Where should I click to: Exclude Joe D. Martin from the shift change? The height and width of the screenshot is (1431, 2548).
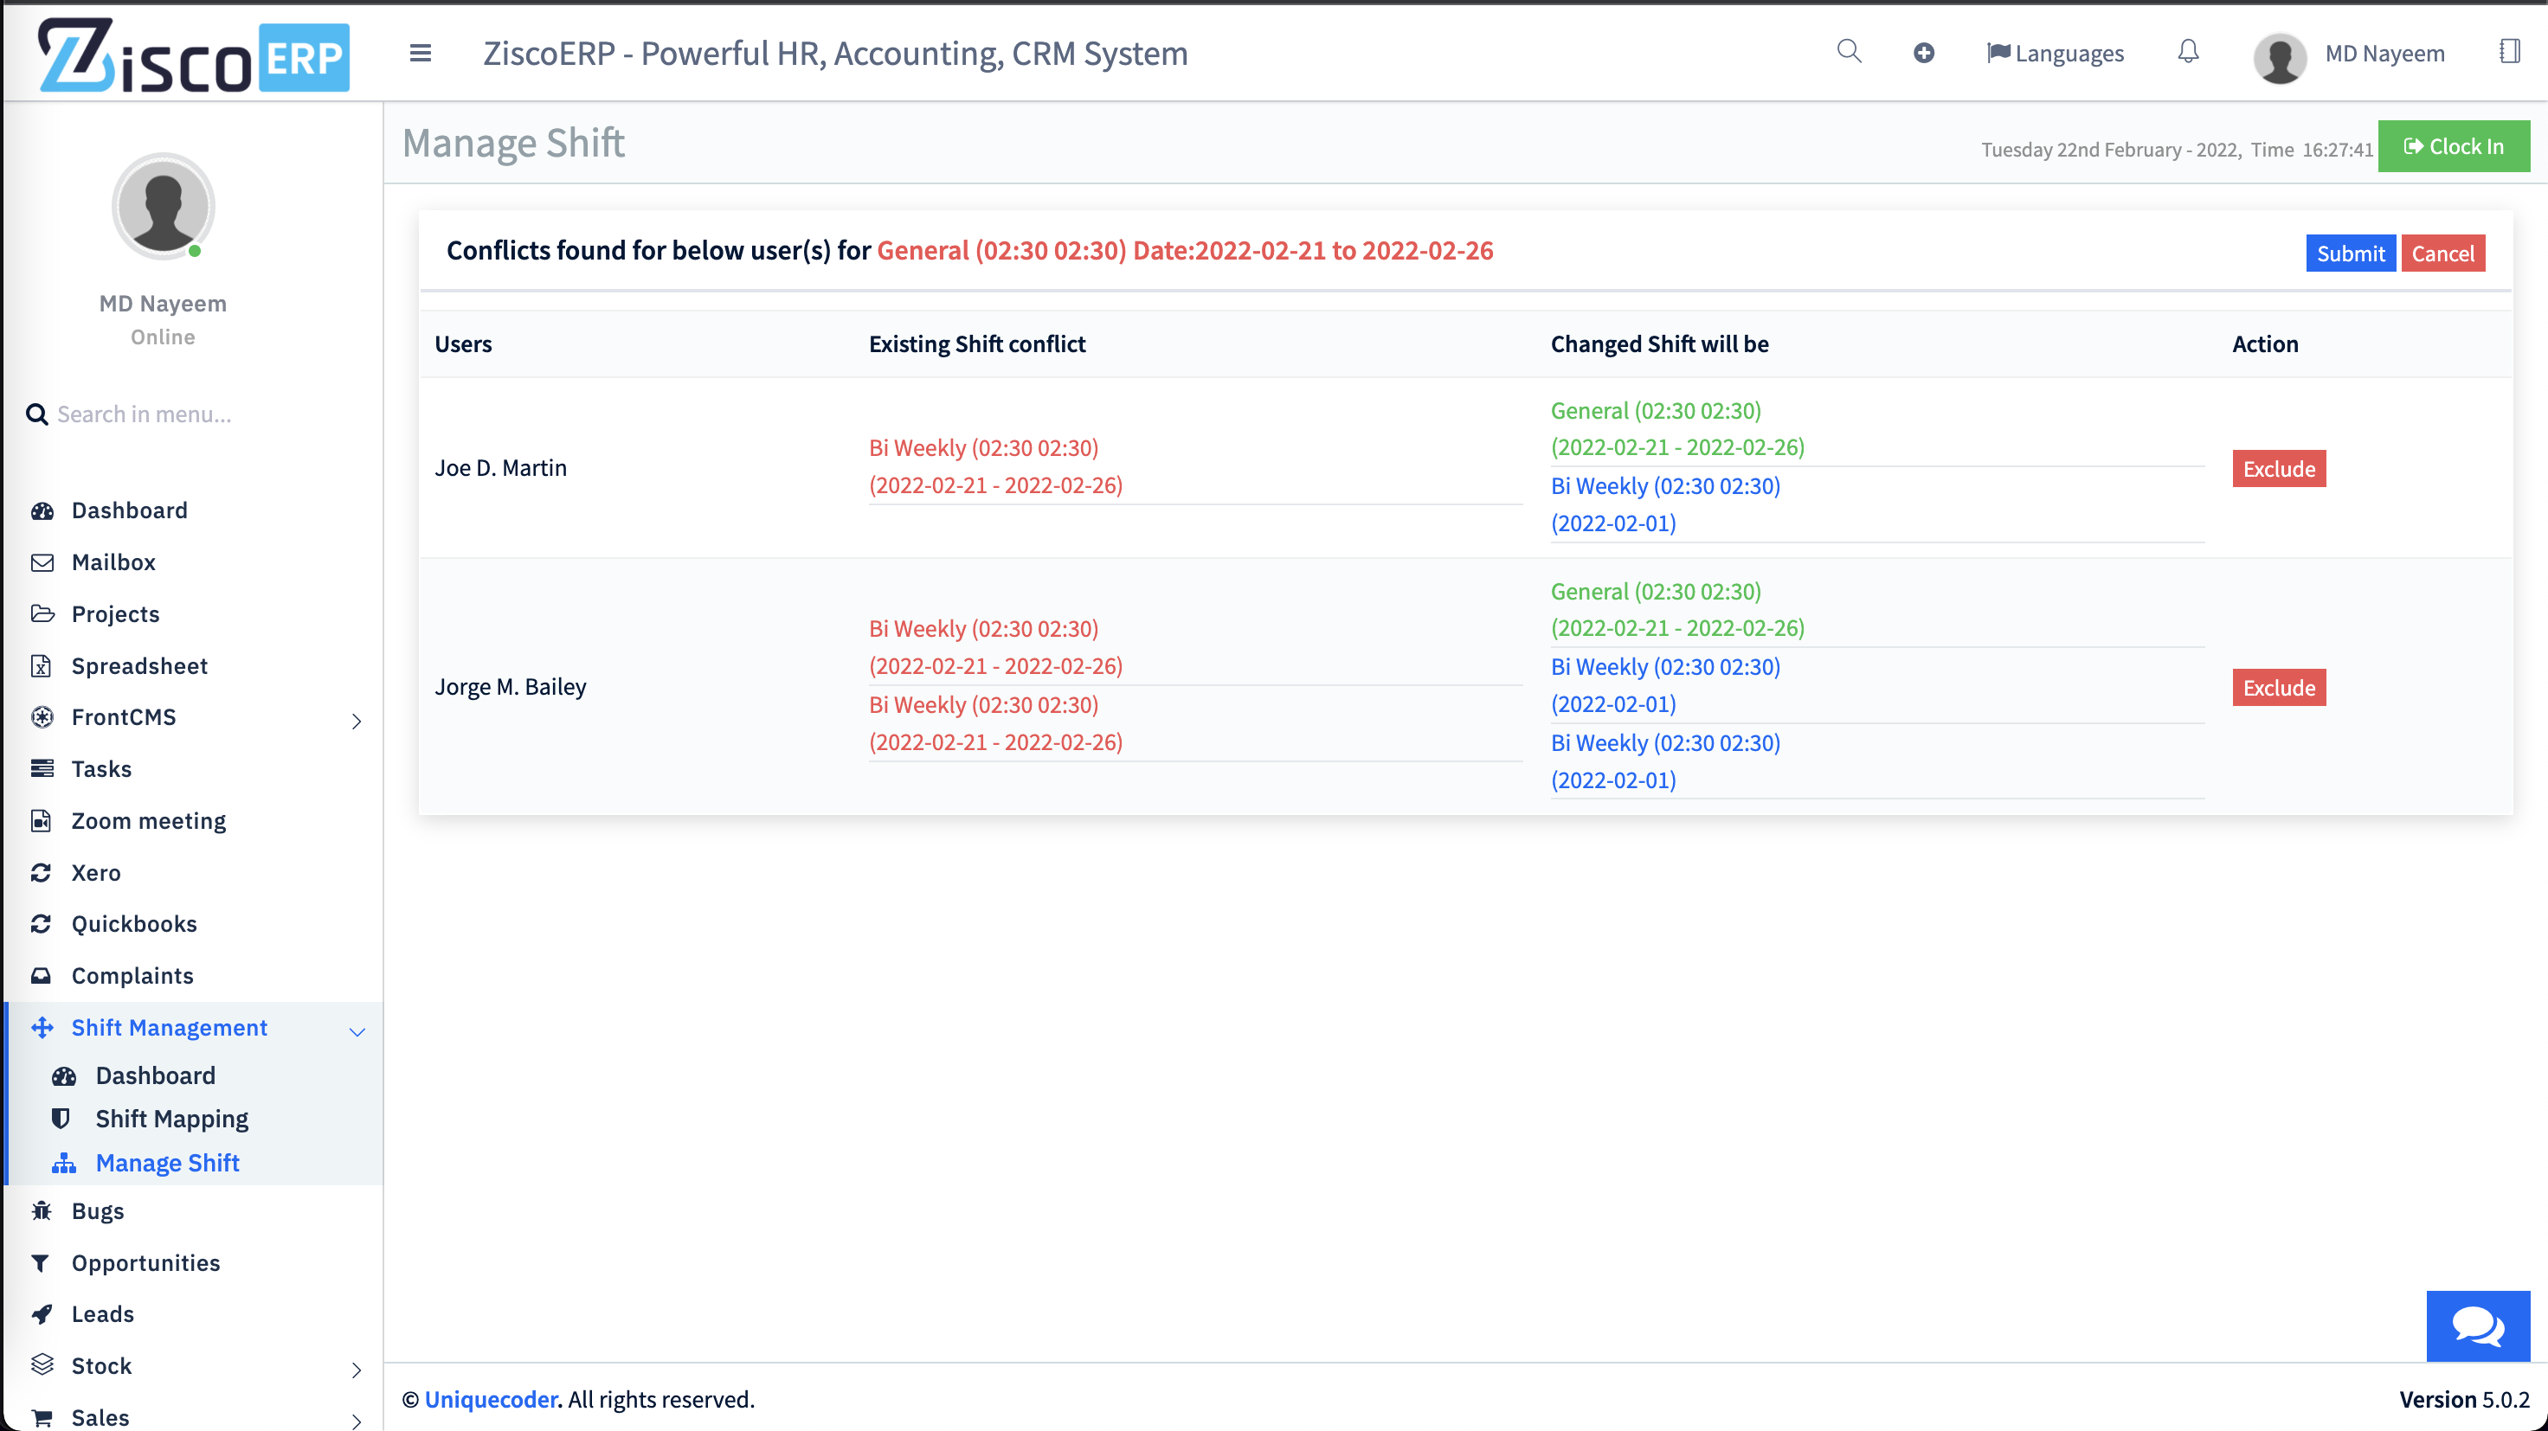[x=2278, y=469]
